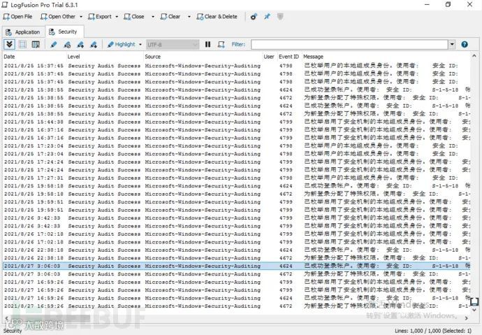Click the Clear & Delete button
The height and width of the screenshot is (335, 482).
[217, 17]
